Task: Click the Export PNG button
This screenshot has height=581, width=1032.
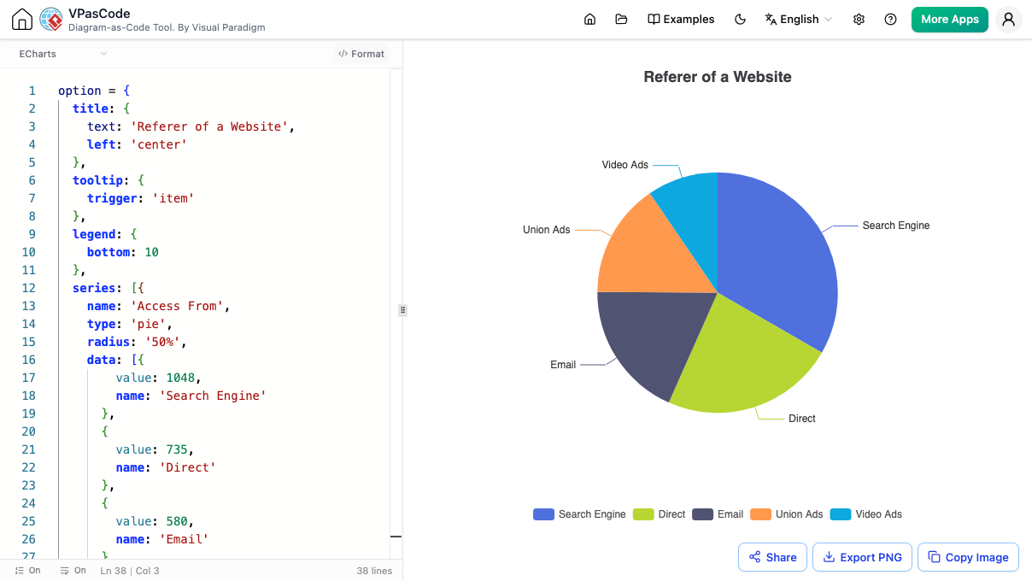Action: (x=862, y=557)
